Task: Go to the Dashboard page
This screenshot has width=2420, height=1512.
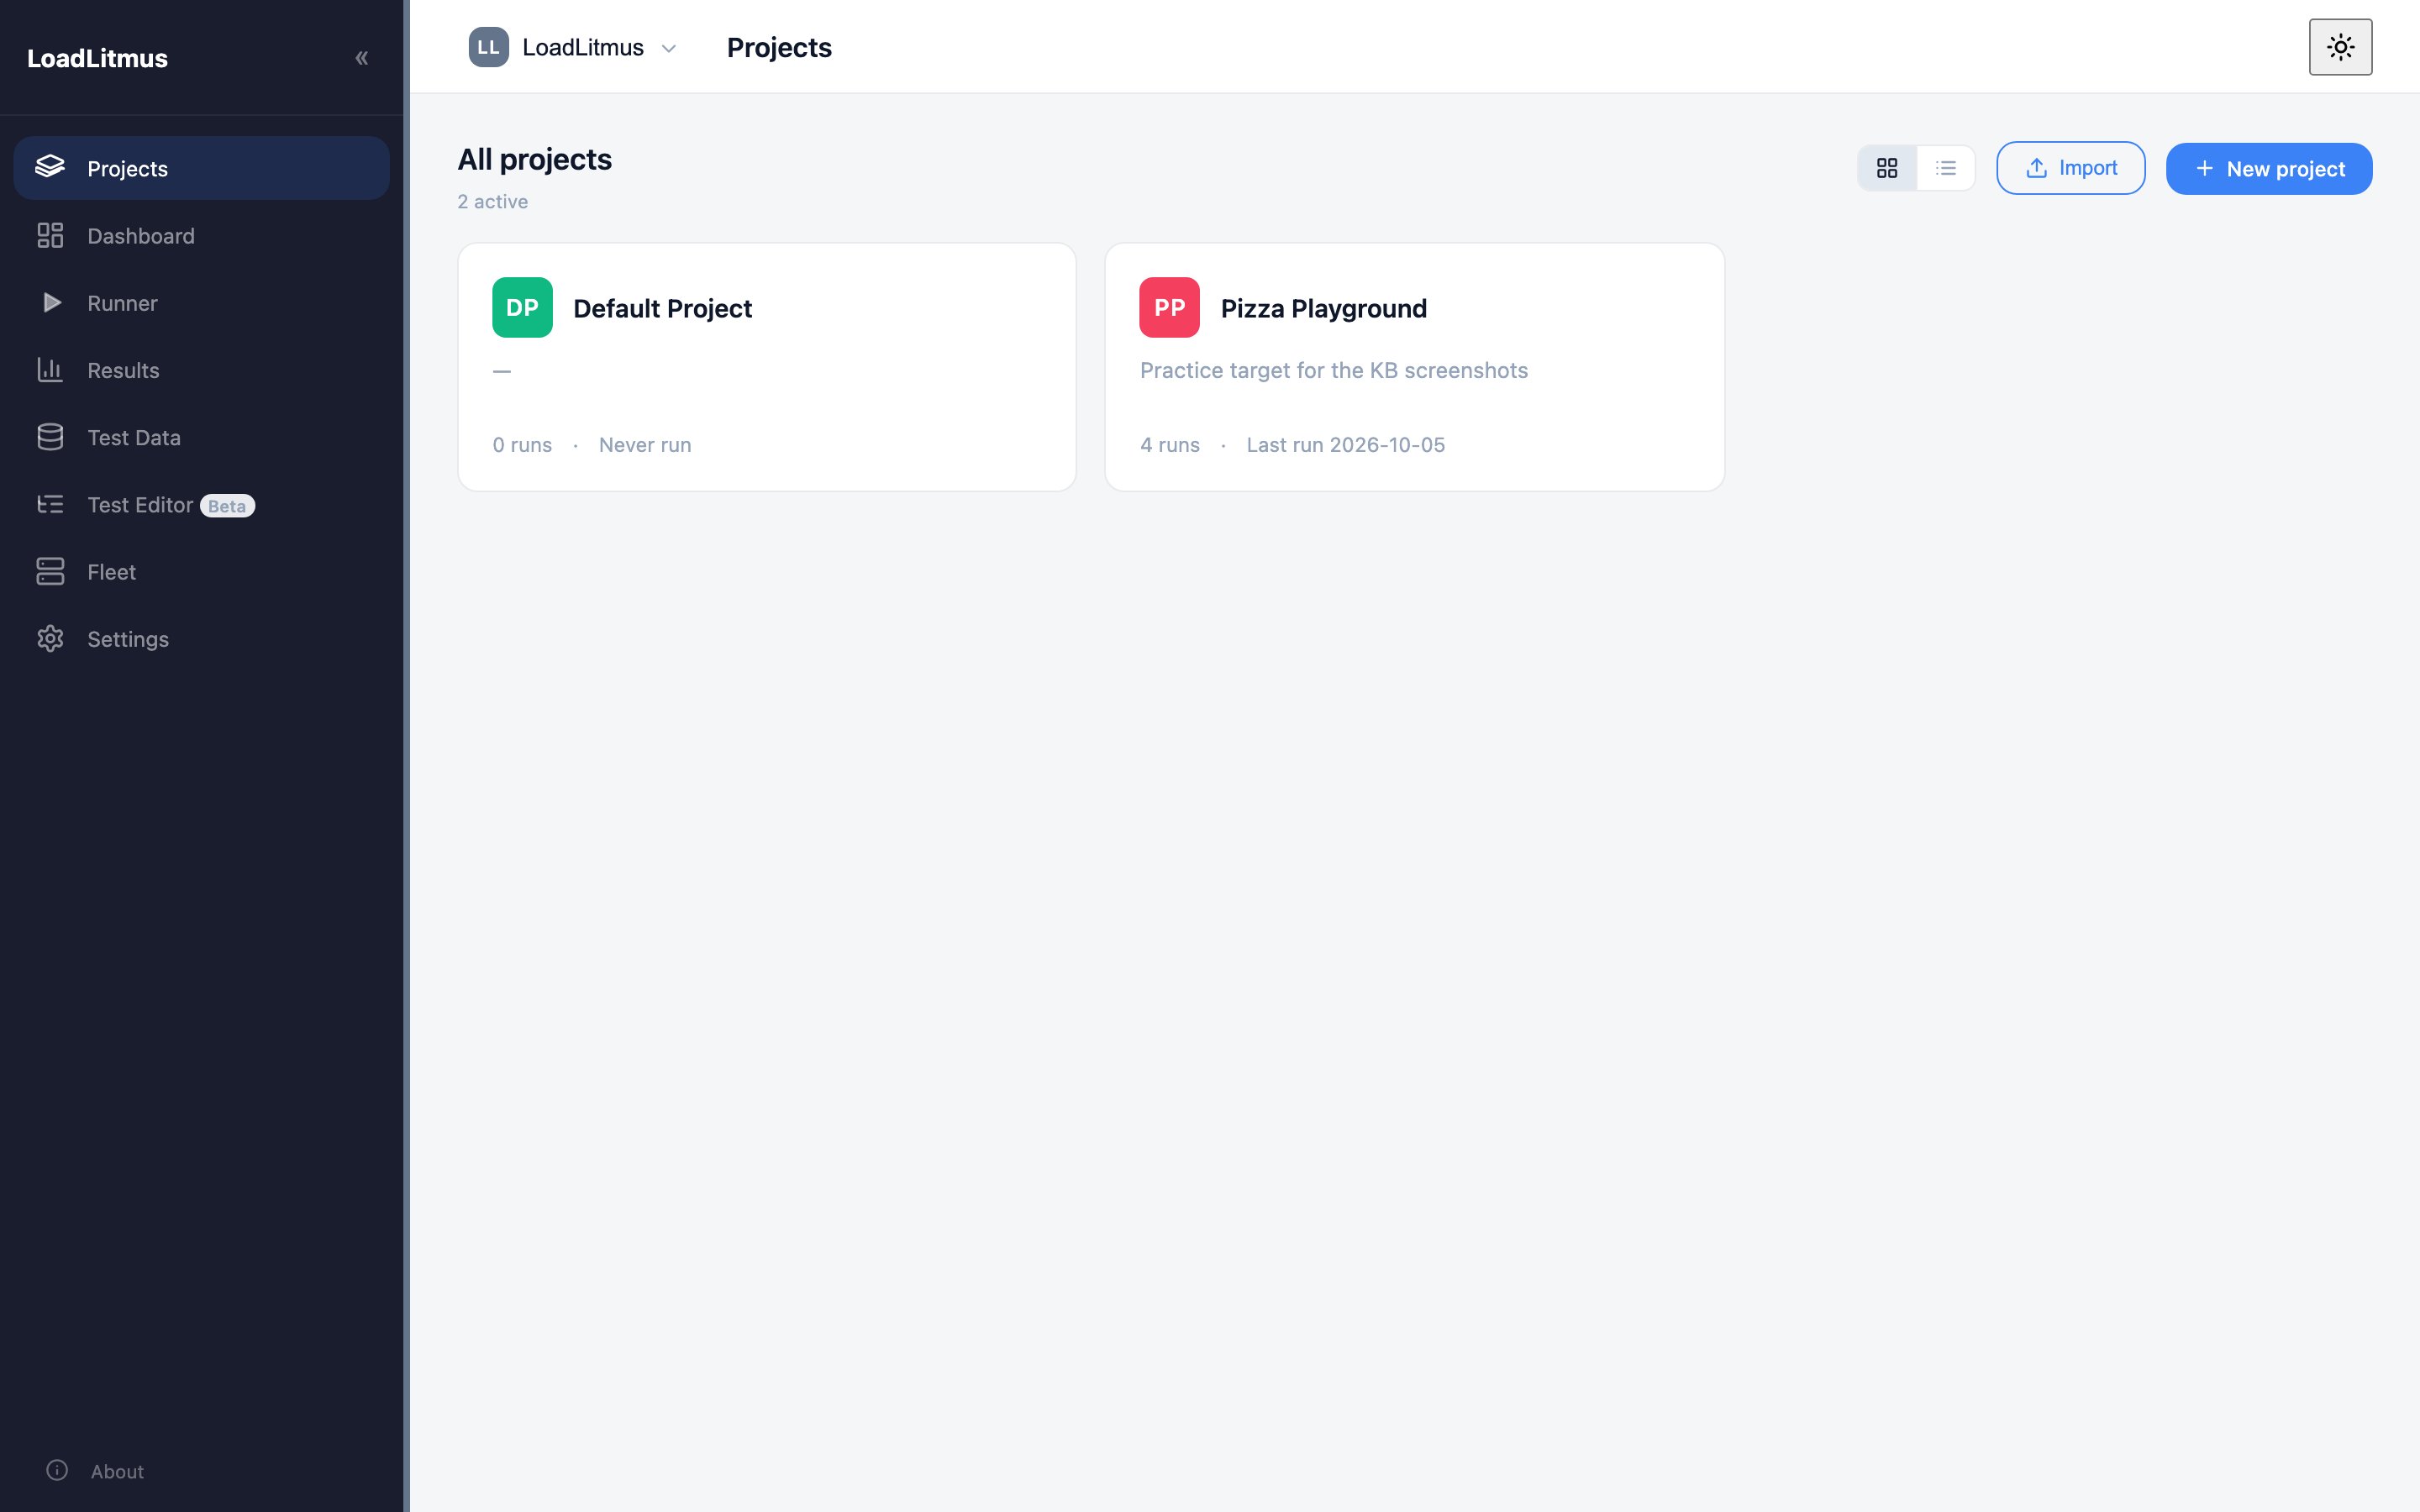Action: 201,235
